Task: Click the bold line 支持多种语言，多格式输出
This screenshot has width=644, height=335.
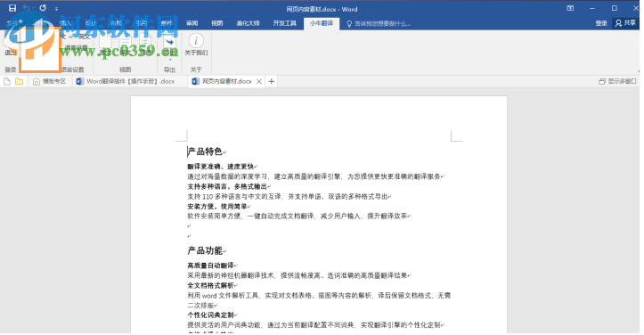Action: click(227, 186)
